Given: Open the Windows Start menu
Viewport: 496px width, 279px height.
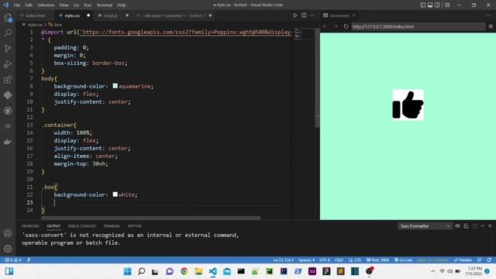Looking at the screenshot, I should (127, 271).
